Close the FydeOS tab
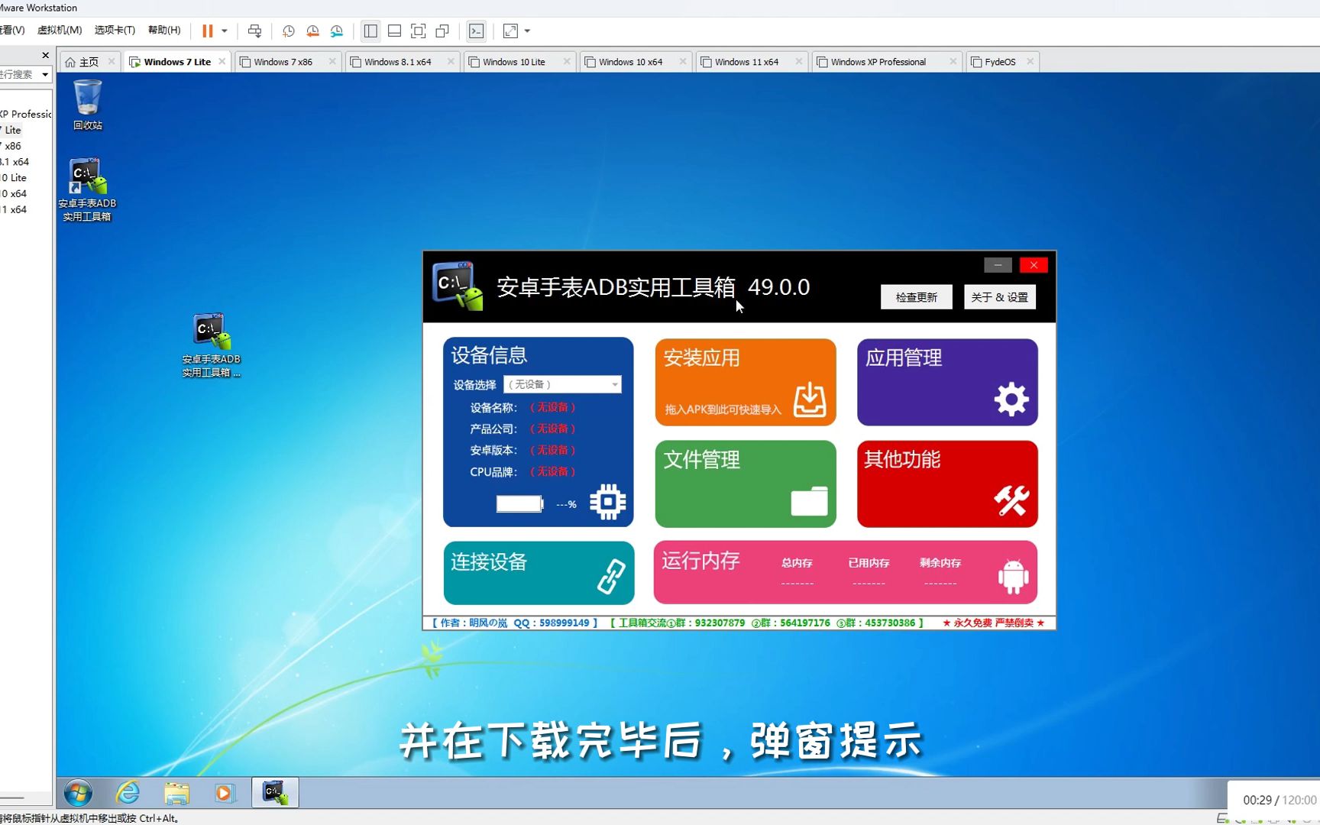This screenshot has width=1320, height=825. 1030,62
